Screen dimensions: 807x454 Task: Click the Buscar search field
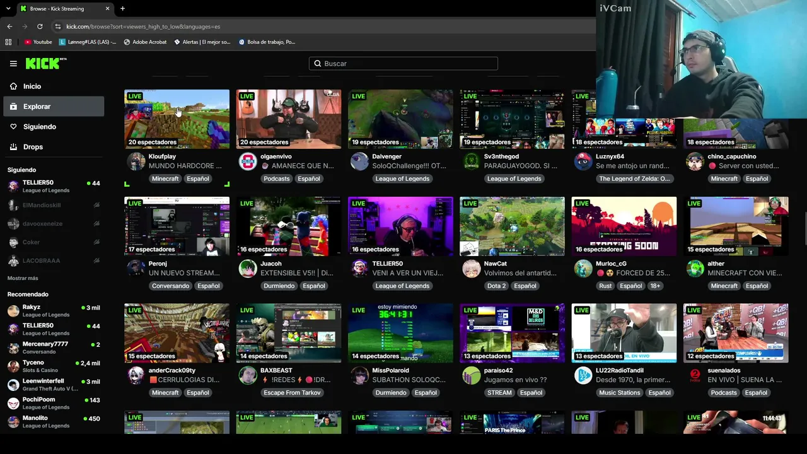tap(403, 64)
